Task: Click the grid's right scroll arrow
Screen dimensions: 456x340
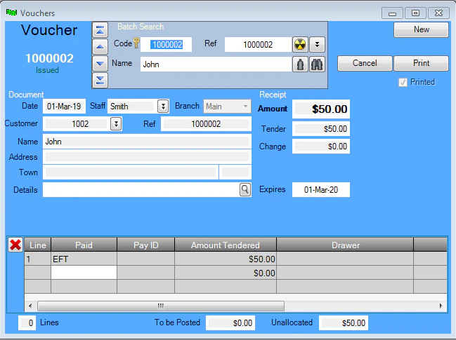Action: point(441,306)
